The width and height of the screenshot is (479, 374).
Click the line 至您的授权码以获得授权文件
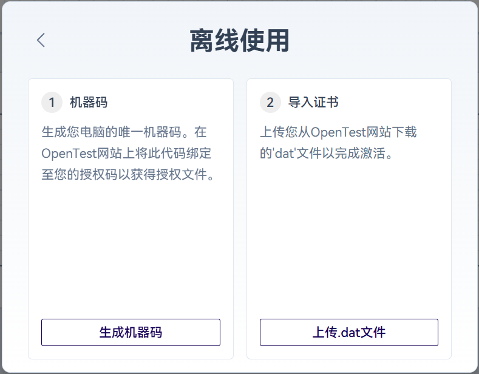point(127,175)
